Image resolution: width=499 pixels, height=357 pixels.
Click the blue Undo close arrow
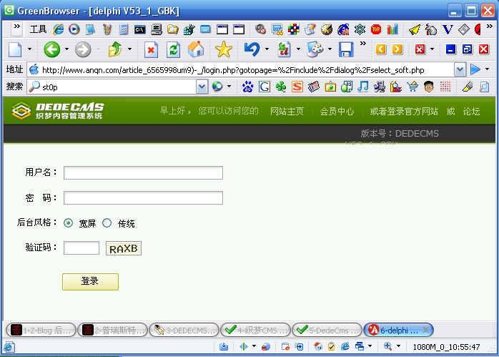(x=252, y=49)
